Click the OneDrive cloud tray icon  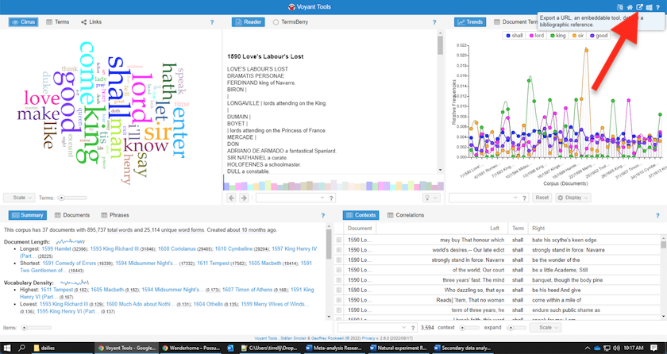click(x=598, y=348)
